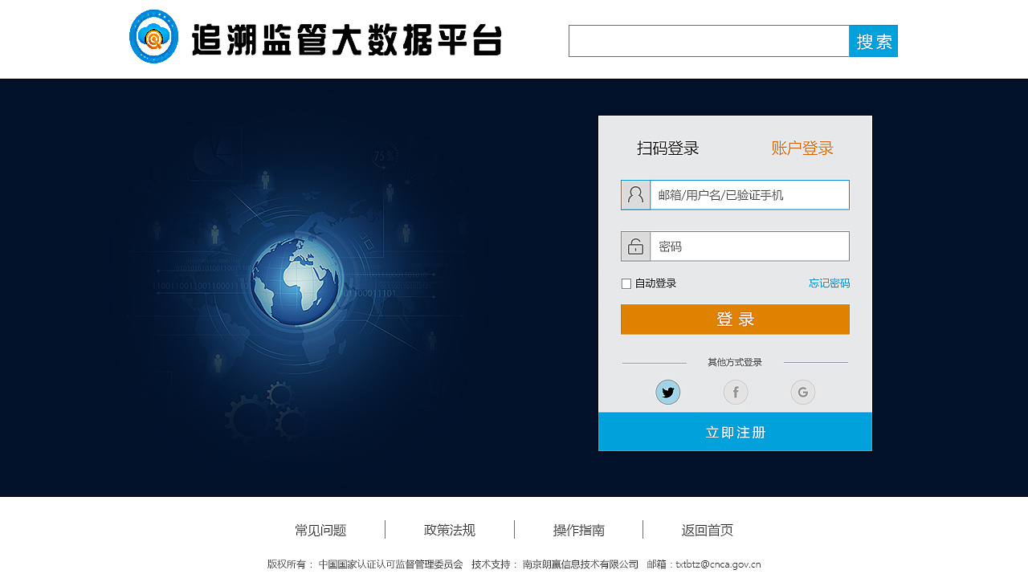Open the 常见问题 FAQ page
The height and width of the screenshot is (578, 1028).
pos(321,530)
